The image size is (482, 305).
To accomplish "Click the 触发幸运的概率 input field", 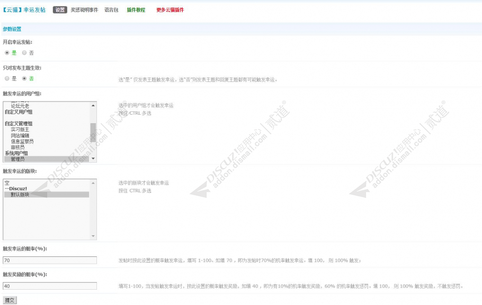I will click(50, 260).
